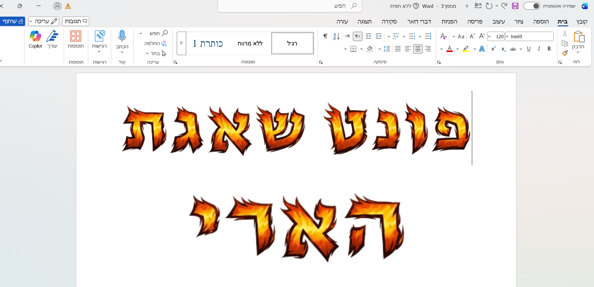Clear all formatting with the eraser icon
The width and height of the screenshot is (594, 287).
point(443,36)
